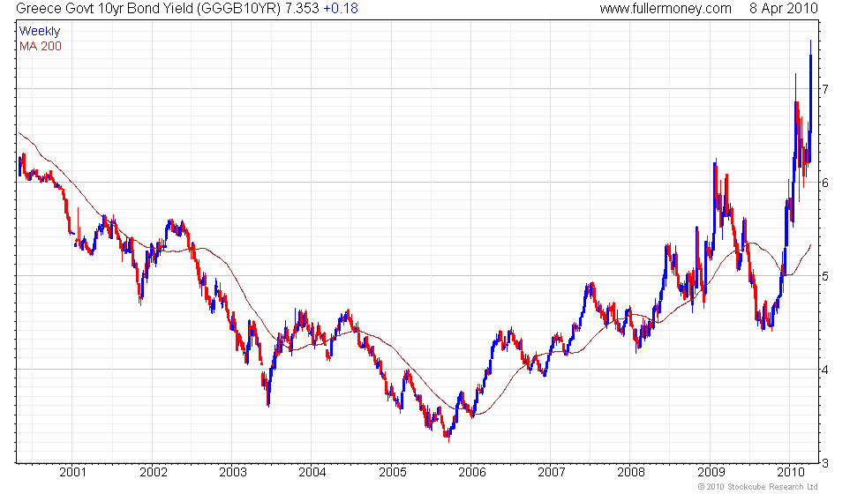Click the x-axis year '2004'
This screenshot has width=865, height=494.
[312, 473]
